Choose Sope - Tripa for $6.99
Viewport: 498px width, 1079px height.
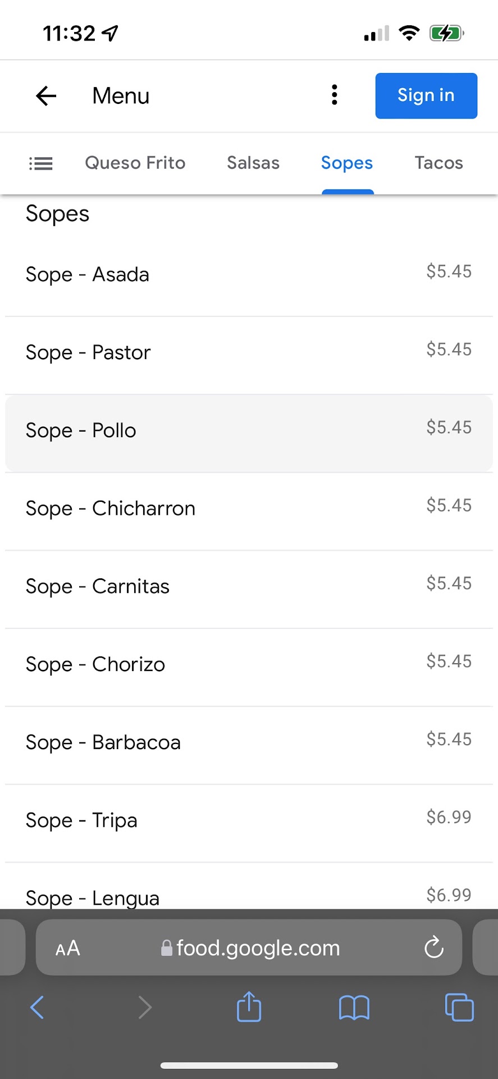tap(249, 820)
